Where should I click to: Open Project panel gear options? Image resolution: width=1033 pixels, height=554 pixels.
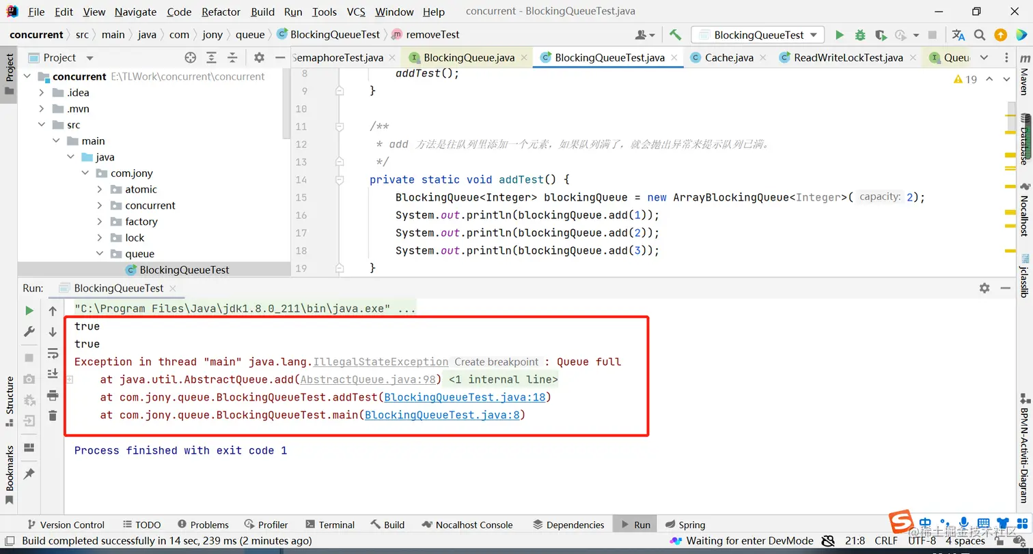click(259, 58)
